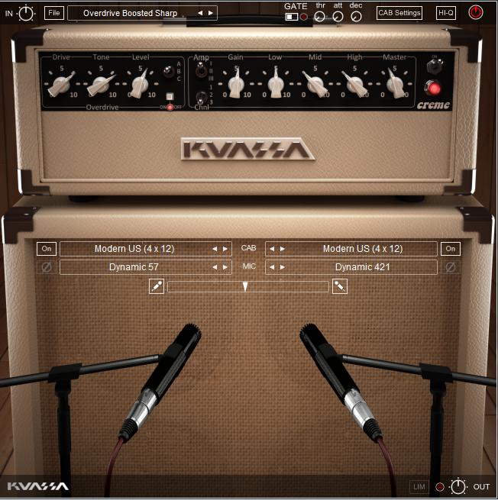Click the gate thr threshold knob
This screenshot has height=500, width=498.
coord(320,17)
